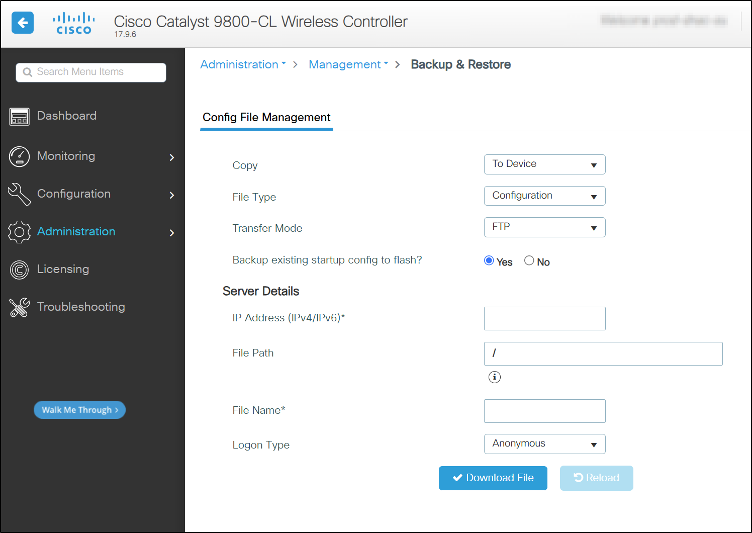Click the search magnifier in Search Menu Items
This screenshot has height=533, width=752.
pyautogui.click(x=27, y=72)
